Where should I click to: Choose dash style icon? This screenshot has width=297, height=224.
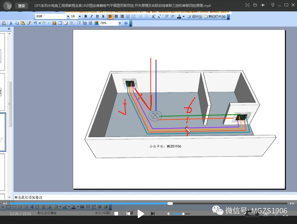[88, 207]
